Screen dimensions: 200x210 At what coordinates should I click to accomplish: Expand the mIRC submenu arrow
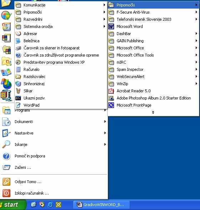point(196,62)
